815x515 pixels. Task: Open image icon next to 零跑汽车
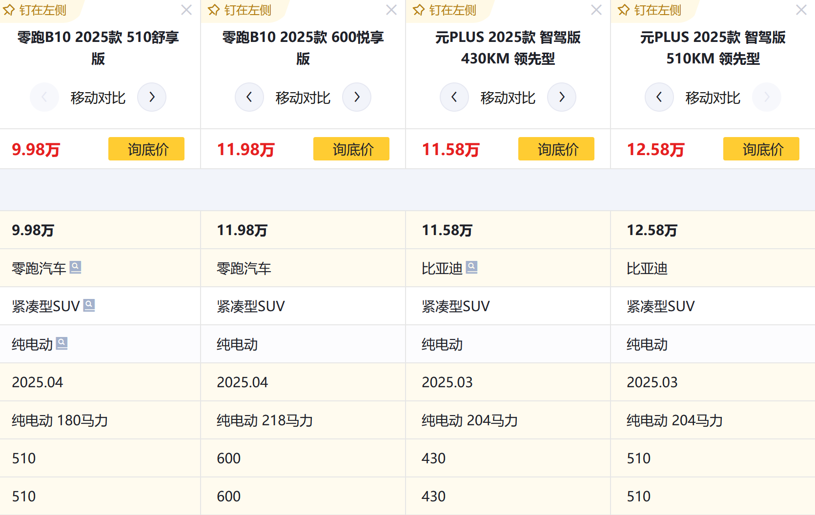coord(75,267)
